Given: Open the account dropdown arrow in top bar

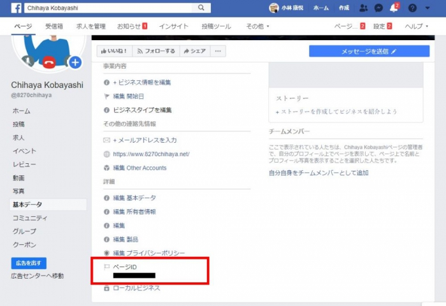Looking at the screenshot, I should (428, 8).
